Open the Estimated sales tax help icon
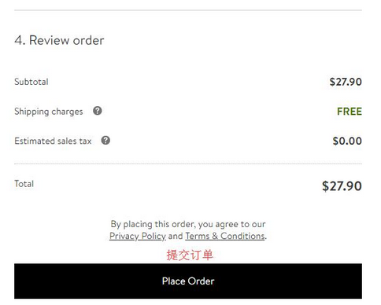The image size is (381, 305). tap(105, 141)
